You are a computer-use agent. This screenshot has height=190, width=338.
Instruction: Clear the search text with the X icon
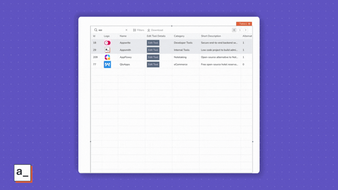pos(126,30)
